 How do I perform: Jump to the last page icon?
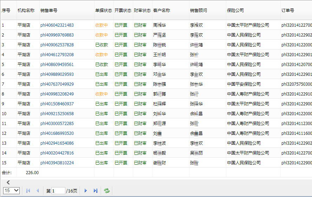[95, 191]
